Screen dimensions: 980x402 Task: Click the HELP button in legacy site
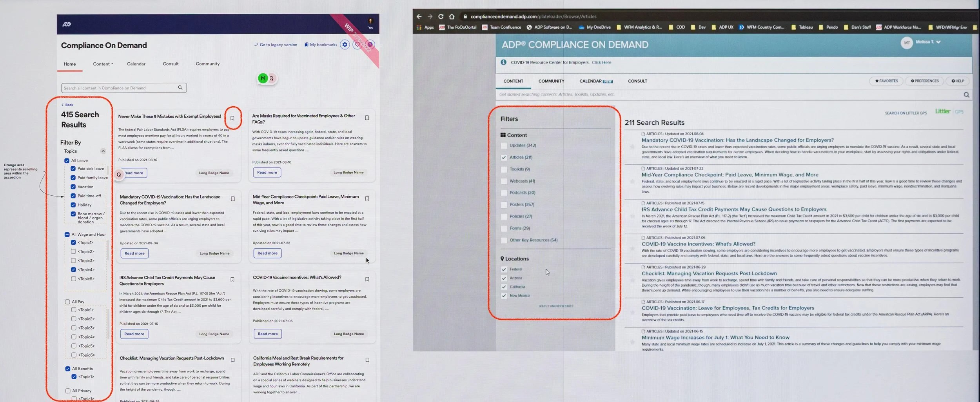(x=958, y=81)
